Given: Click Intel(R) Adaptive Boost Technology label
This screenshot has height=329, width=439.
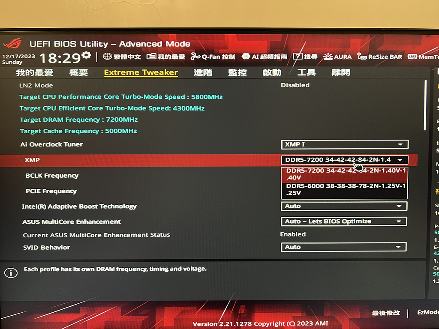Looking at the screenshot, I should pos(79,206).
